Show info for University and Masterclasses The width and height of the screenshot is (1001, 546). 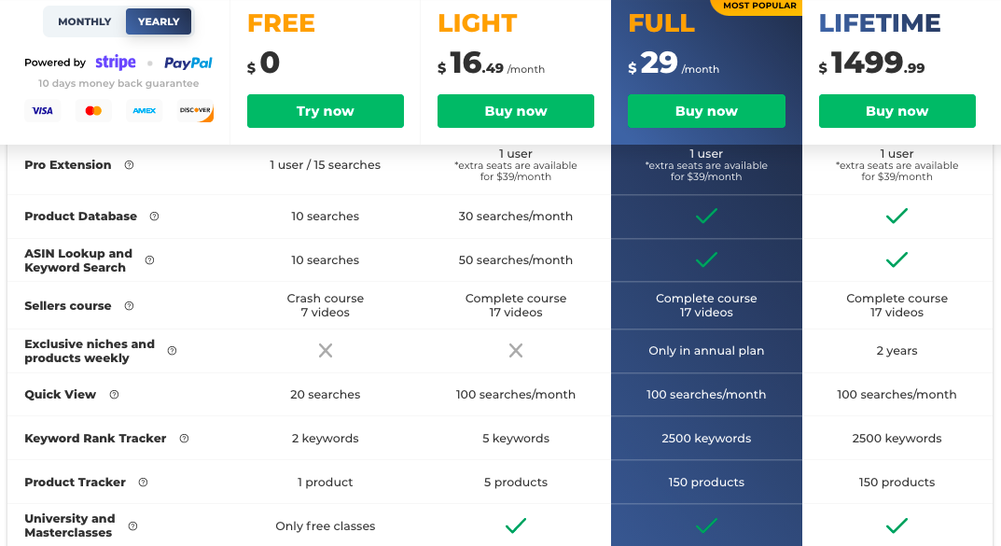(x=132, y=526)
